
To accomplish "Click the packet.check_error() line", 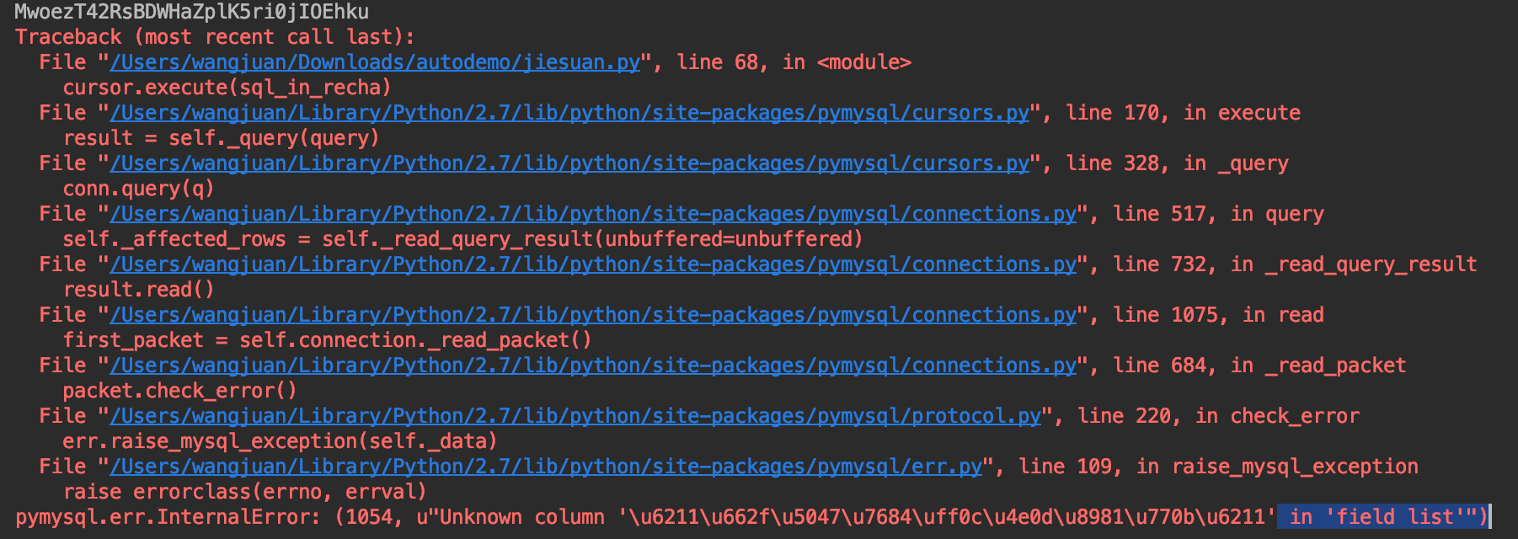I will tap(179, 391).
